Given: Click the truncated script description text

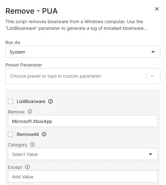Looking at the screenshot, I should coord(76,25).
